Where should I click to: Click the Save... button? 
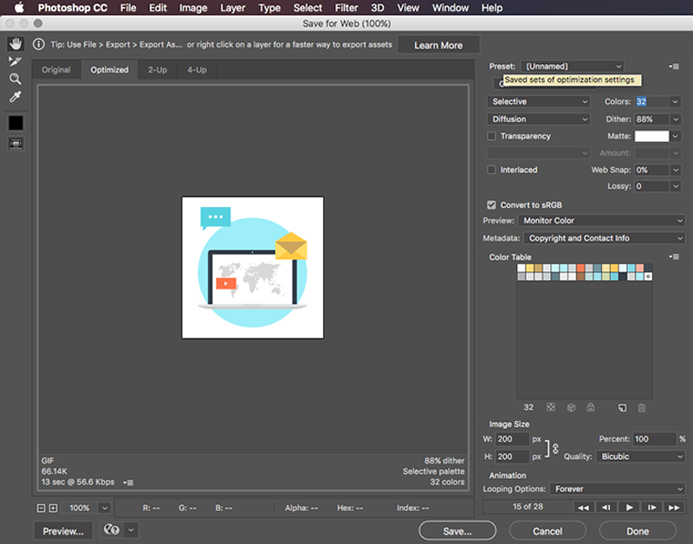coord(457,531)
